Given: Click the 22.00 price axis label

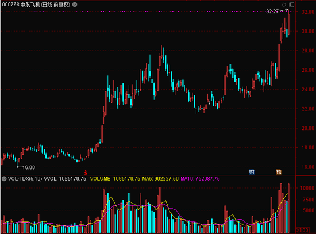Looking at the screenshot, I should [x=308, y=109].
